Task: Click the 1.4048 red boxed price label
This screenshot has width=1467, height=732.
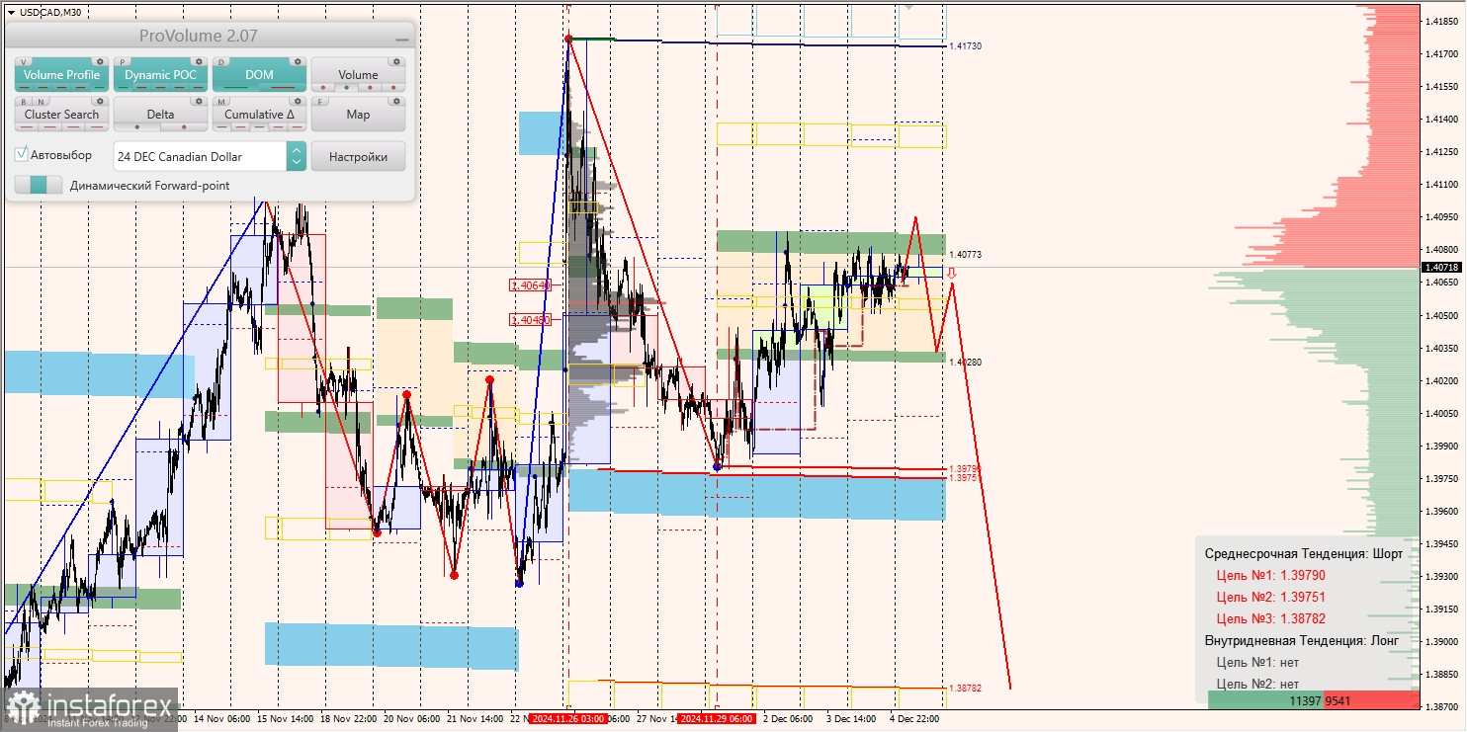Action: pyautogui.click(x=529, y=319)
